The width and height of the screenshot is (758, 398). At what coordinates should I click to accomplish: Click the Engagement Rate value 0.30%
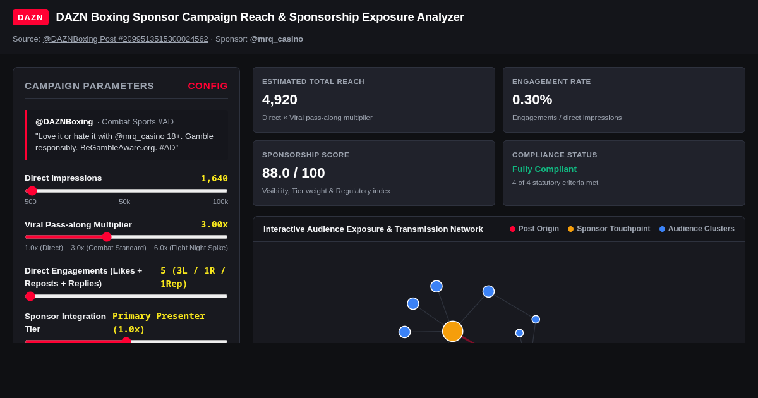pyautogui.click(x=532, y=100)
